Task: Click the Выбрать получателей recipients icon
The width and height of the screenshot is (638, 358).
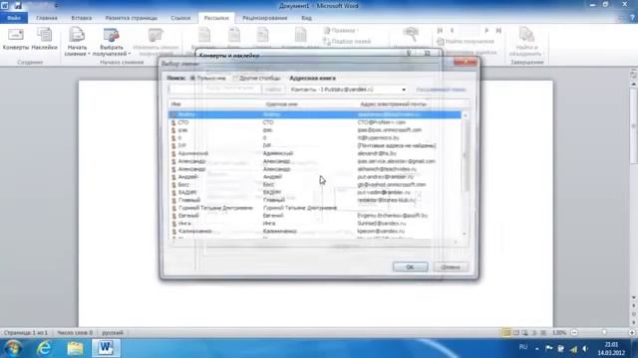Action: pyautogui.click(x=111, y=36)
